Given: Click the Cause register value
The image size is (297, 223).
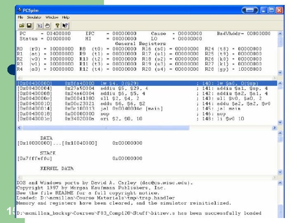Looking at the screenshot, I should [190, 33].
